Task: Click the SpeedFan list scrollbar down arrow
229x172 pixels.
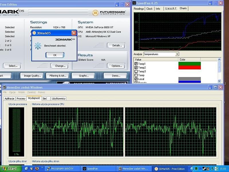Action: pos(219,81)
